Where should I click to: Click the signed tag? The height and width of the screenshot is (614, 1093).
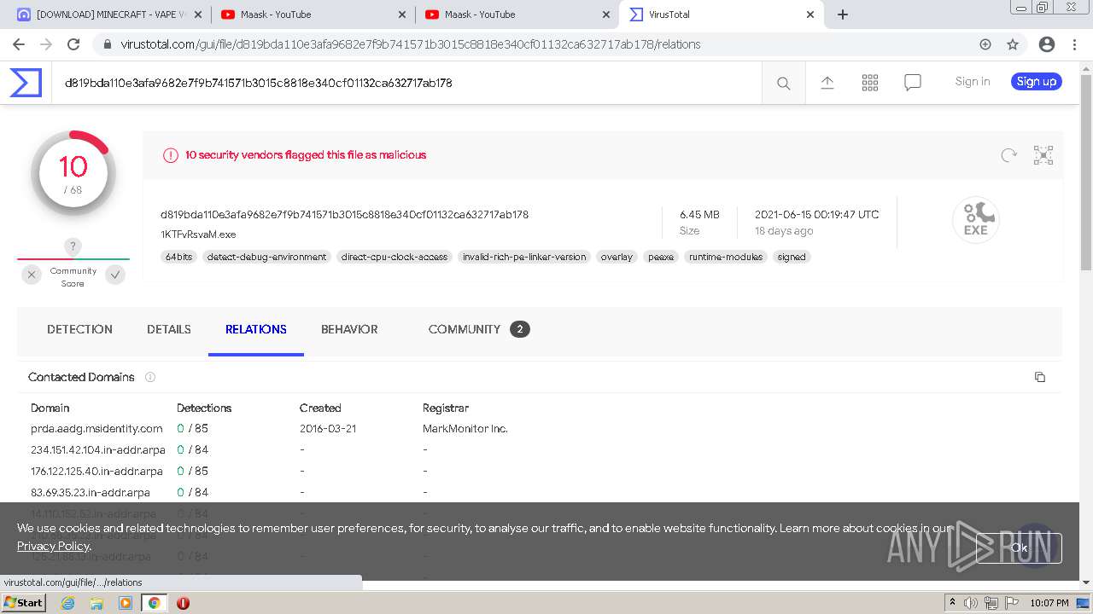pyautogui.click(x=792, y=257)
